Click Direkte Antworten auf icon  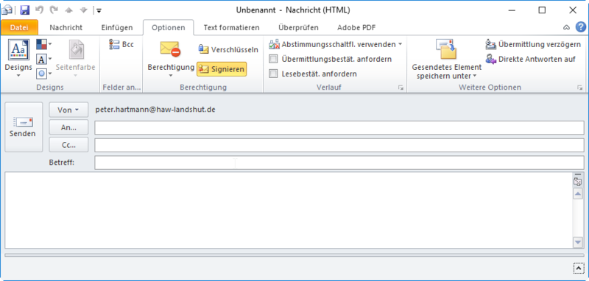point(490,59)
